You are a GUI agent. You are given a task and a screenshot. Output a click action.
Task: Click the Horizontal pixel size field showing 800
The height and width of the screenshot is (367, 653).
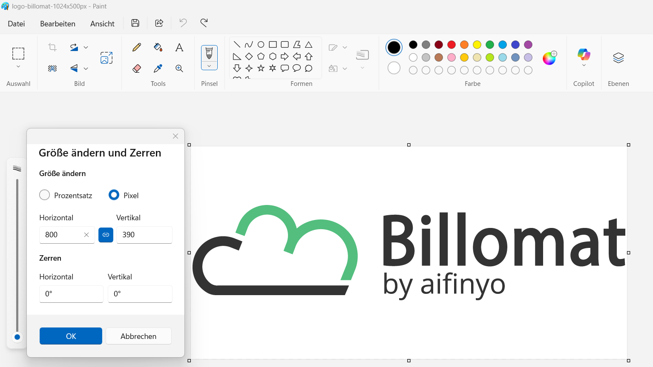(67, 235)
